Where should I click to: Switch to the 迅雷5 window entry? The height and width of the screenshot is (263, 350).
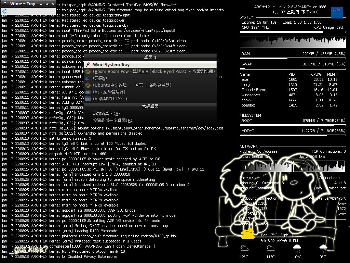[150, 78]
